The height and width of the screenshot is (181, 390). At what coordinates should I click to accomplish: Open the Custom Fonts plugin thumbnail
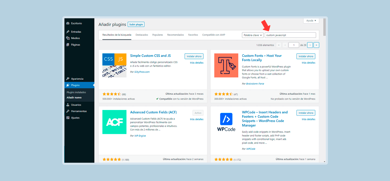point(226,66)
